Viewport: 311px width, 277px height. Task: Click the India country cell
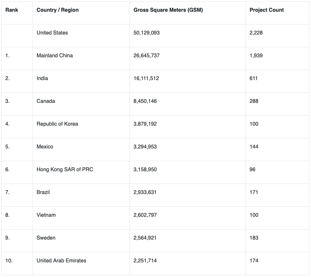point(42,78)
